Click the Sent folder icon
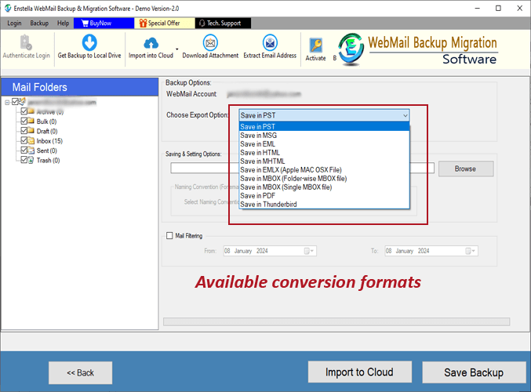 point(31,151)
